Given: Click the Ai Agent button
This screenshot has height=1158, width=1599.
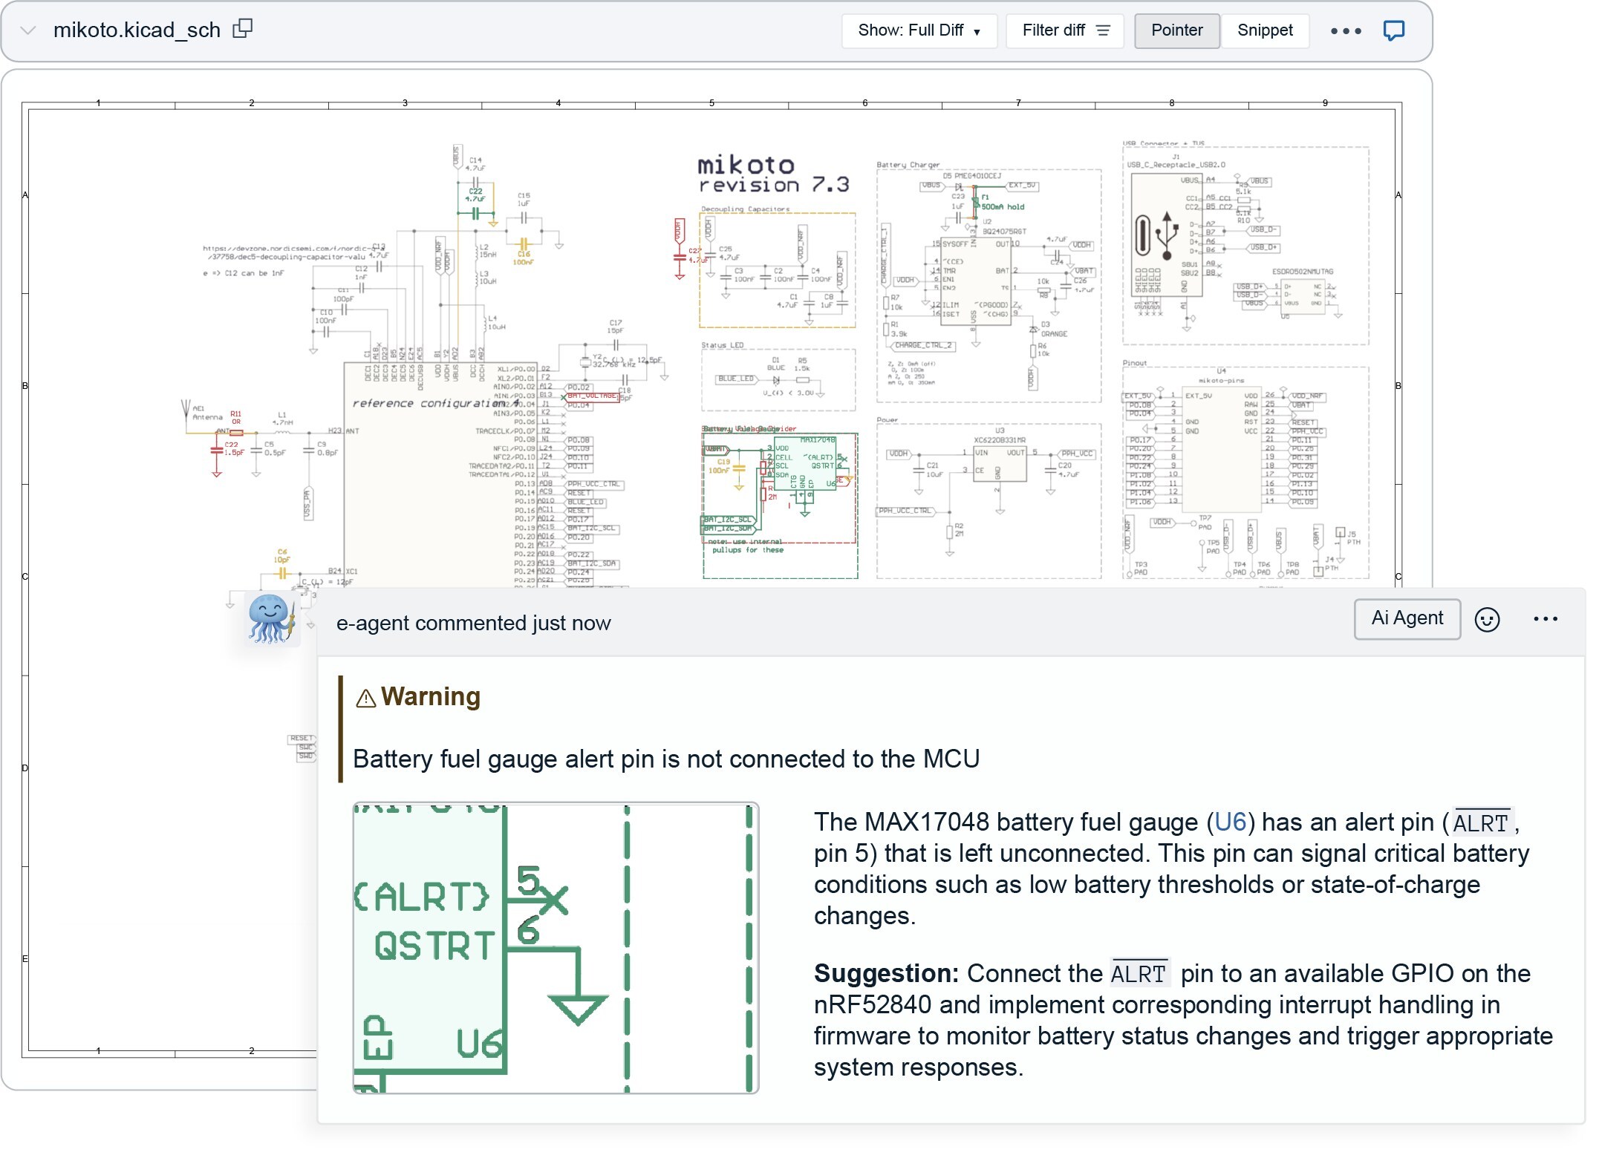Looking at the screenshot, I should coord(1407,618).
